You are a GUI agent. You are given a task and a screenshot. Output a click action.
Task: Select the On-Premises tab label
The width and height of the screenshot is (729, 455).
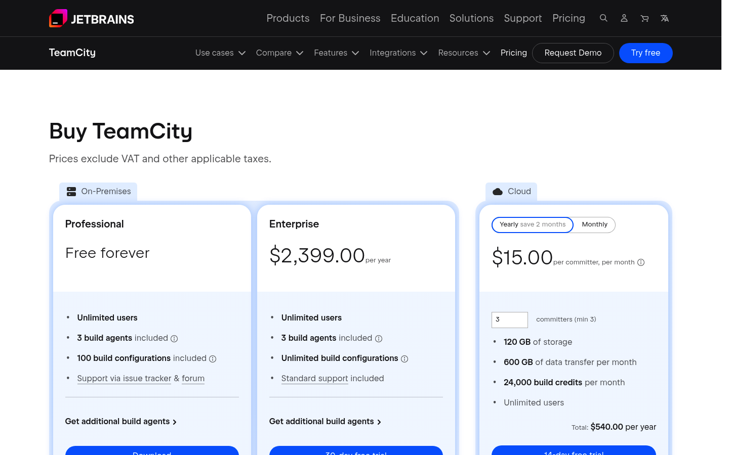[106, 192]
